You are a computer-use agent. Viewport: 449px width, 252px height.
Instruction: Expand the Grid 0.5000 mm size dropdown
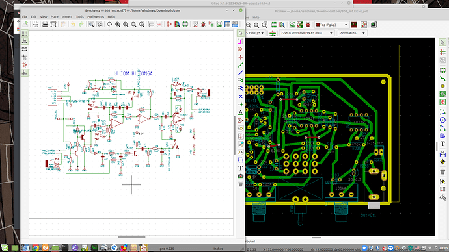coord(306,33)
